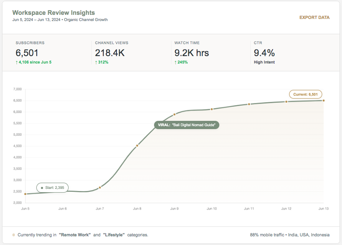Viewport: 342px width, 245px height.
Task: Open the "Lifestyle" trending category
Action: (114, 235)
